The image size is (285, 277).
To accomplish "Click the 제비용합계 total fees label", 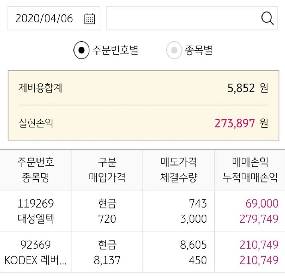I will point(40,88).
